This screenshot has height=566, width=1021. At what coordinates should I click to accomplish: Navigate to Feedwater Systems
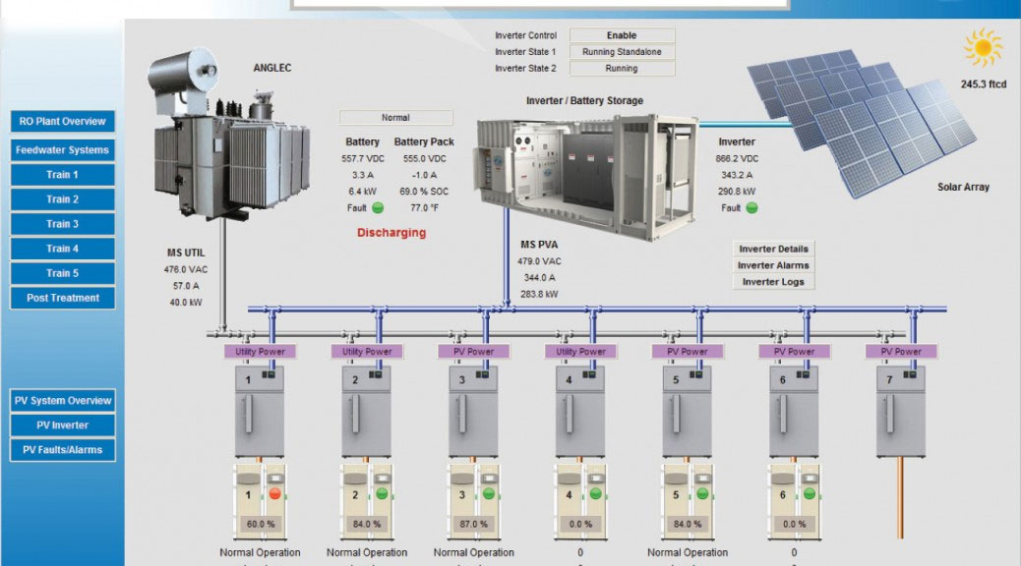pos(63,150)
